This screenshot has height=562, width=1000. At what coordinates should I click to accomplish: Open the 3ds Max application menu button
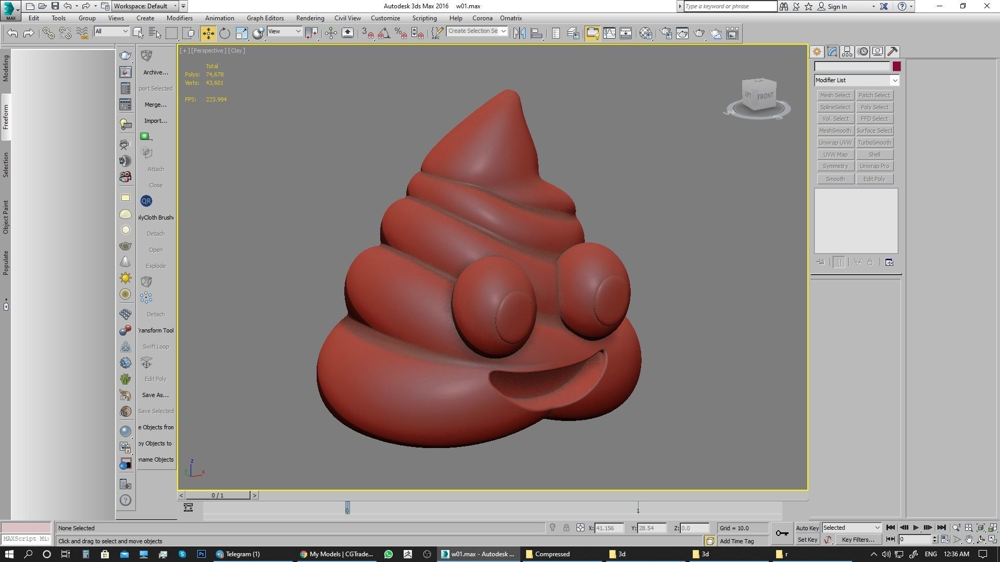pos(10,10)
